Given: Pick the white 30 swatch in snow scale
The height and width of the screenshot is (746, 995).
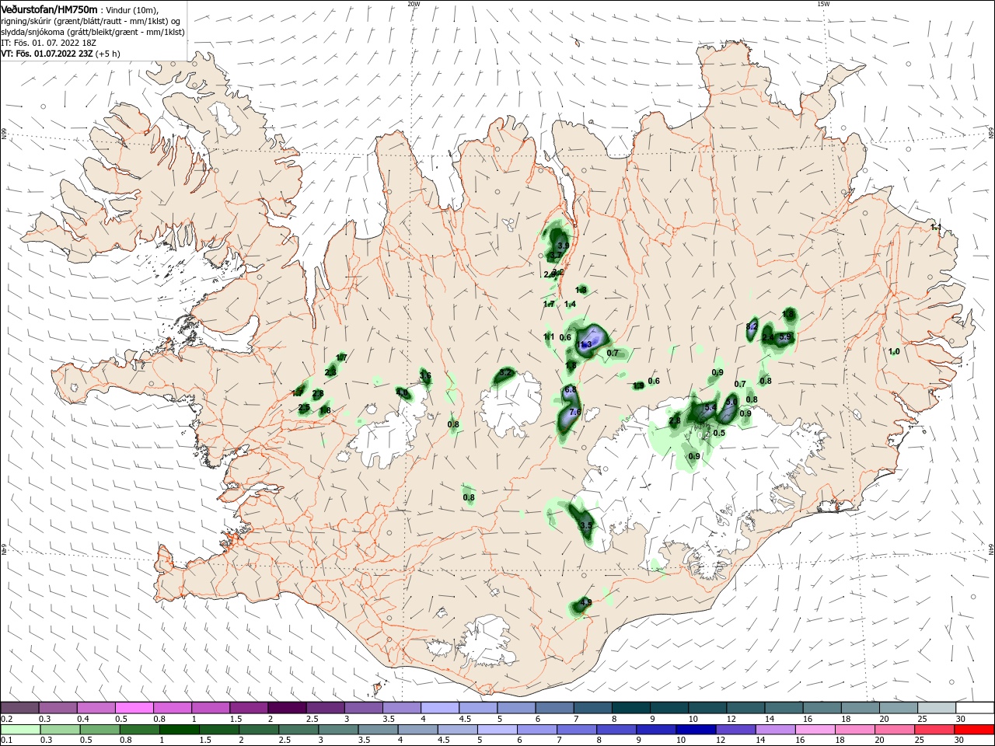Looking at the screenshot, I should pyautogui.click(x=975, y=708).
